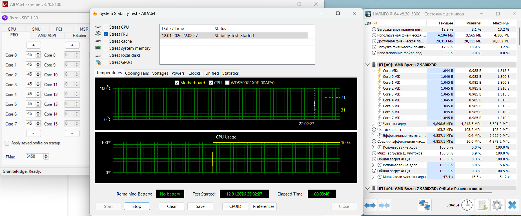Screen dimensions: 521x216
Task: Enable the Stress cache checkbox
Action: [x=106, y=41]
